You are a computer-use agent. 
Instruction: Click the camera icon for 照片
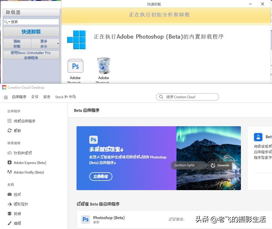tap(10, 194)
